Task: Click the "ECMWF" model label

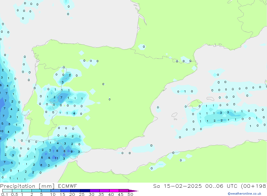Action: point(68,186)
